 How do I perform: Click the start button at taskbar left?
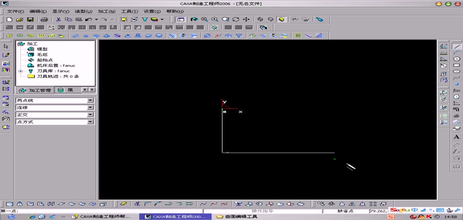(11, 217)
